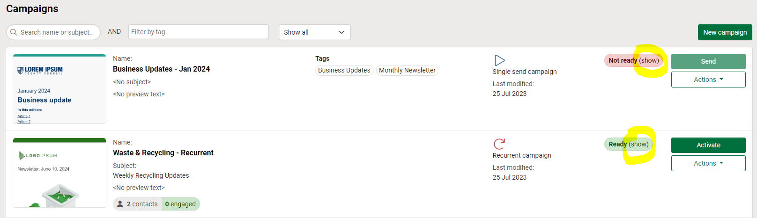Click the search magnifier icon

[x=14, y=32]
